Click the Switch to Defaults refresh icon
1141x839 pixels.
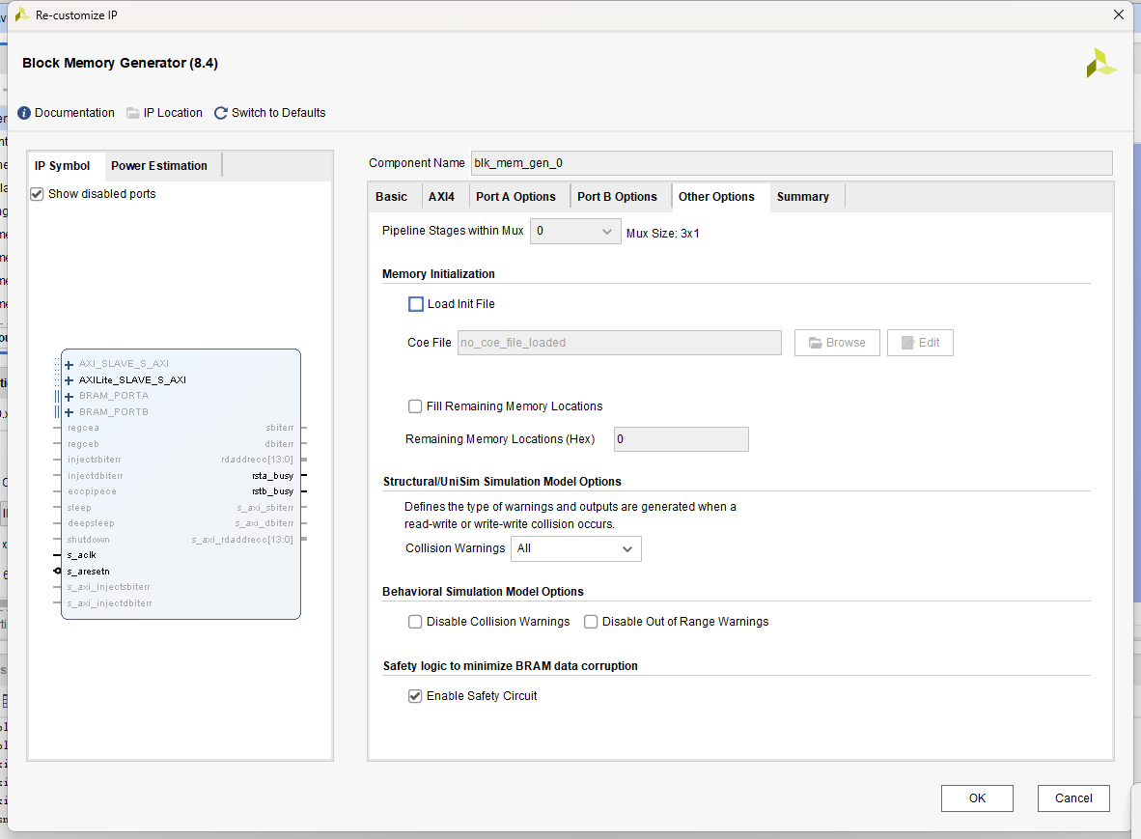click(221, 113)
